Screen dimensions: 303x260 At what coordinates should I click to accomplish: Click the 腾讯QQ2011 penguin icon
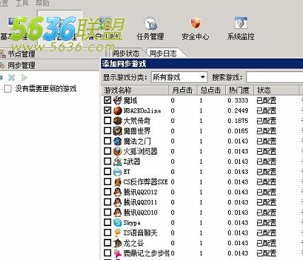[x=118, y=202]
